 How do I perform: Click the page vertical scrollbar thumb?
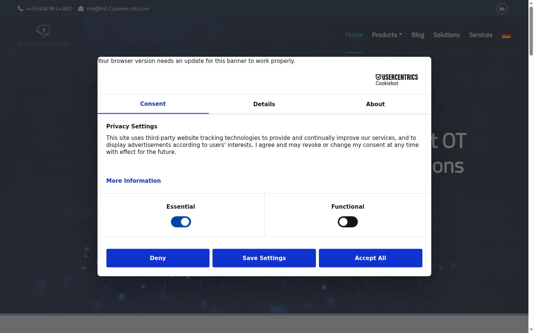tap(531, 31)
